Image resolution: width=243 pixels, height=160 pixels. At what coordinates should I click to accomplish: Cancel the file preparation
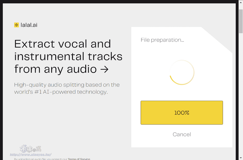[182, 134]
